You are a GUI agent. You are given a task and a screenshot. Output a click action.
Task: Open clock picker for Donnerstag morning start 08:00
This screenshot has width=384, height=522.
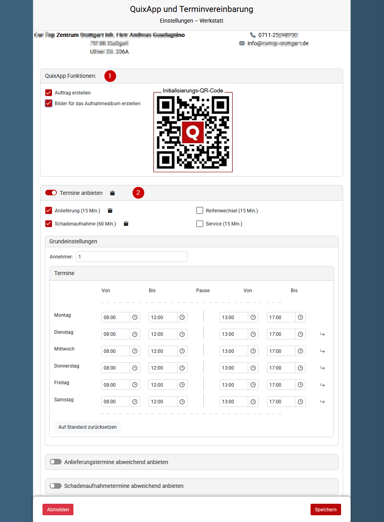[x=135, y=368]
